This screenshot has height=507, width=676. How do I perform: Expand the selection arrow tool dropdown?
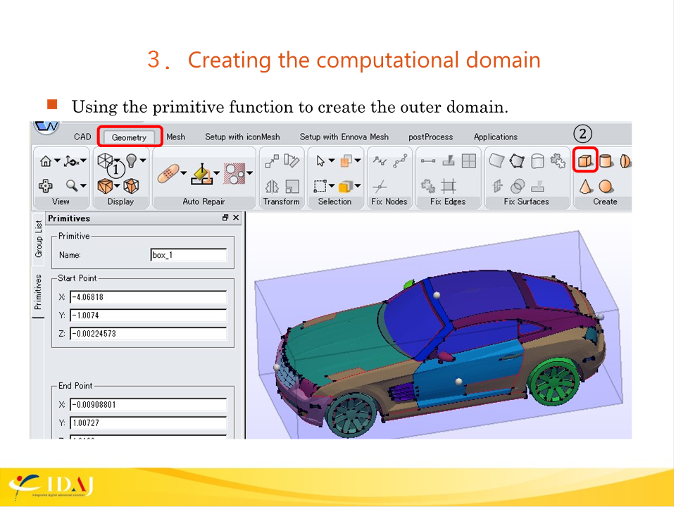click(332, 161)
